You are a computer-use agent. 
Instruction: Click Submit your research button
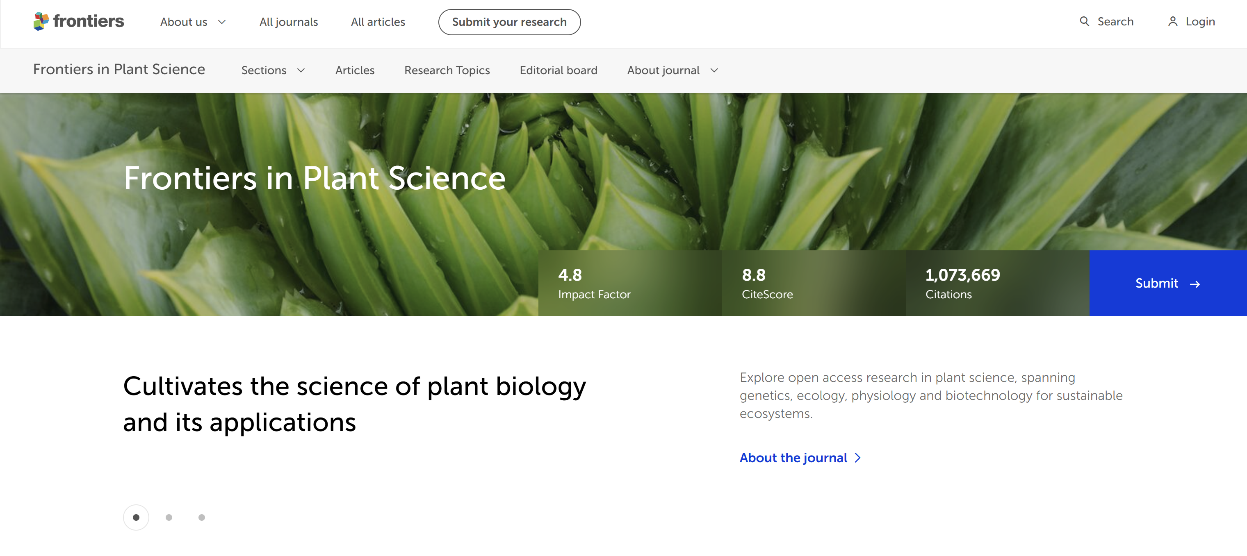(509, 22)
